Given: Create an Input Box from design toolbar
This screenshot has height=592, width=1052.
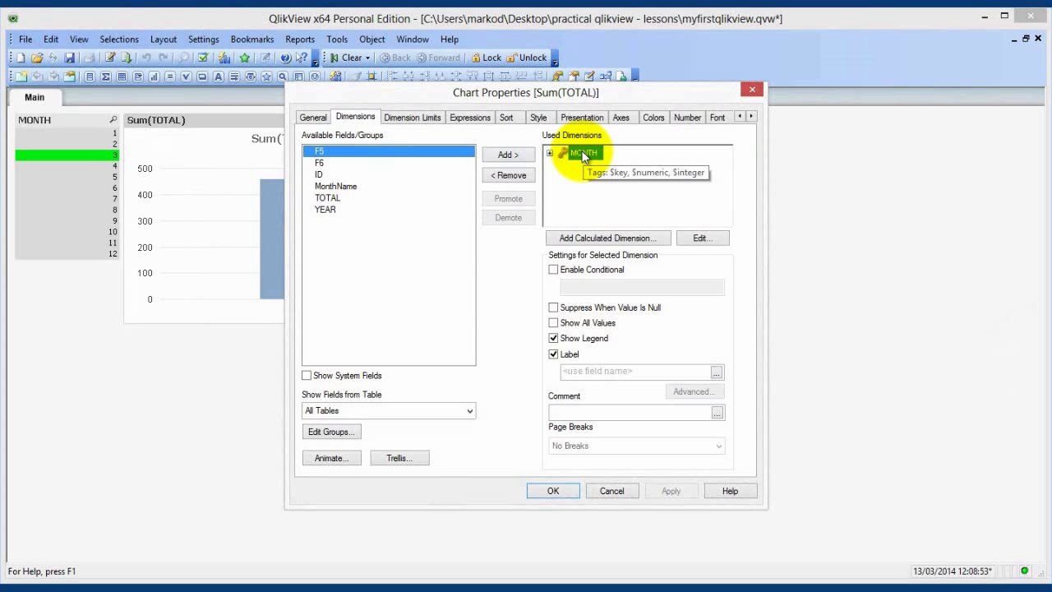Looking at the screenshot, I should coord(170,76).
